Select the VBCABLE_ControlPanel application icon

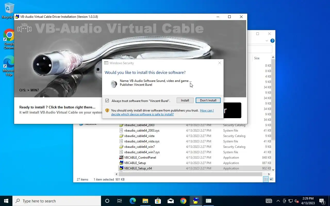pos(121,158)
